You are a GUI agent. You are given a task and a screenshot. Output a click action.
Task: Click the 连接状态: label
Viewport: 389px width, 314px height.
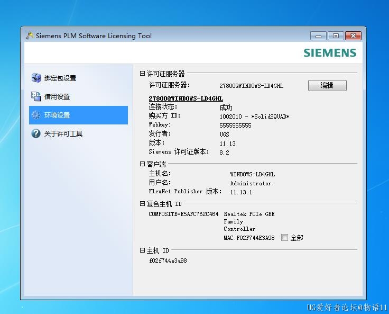(x=163, y=107)
